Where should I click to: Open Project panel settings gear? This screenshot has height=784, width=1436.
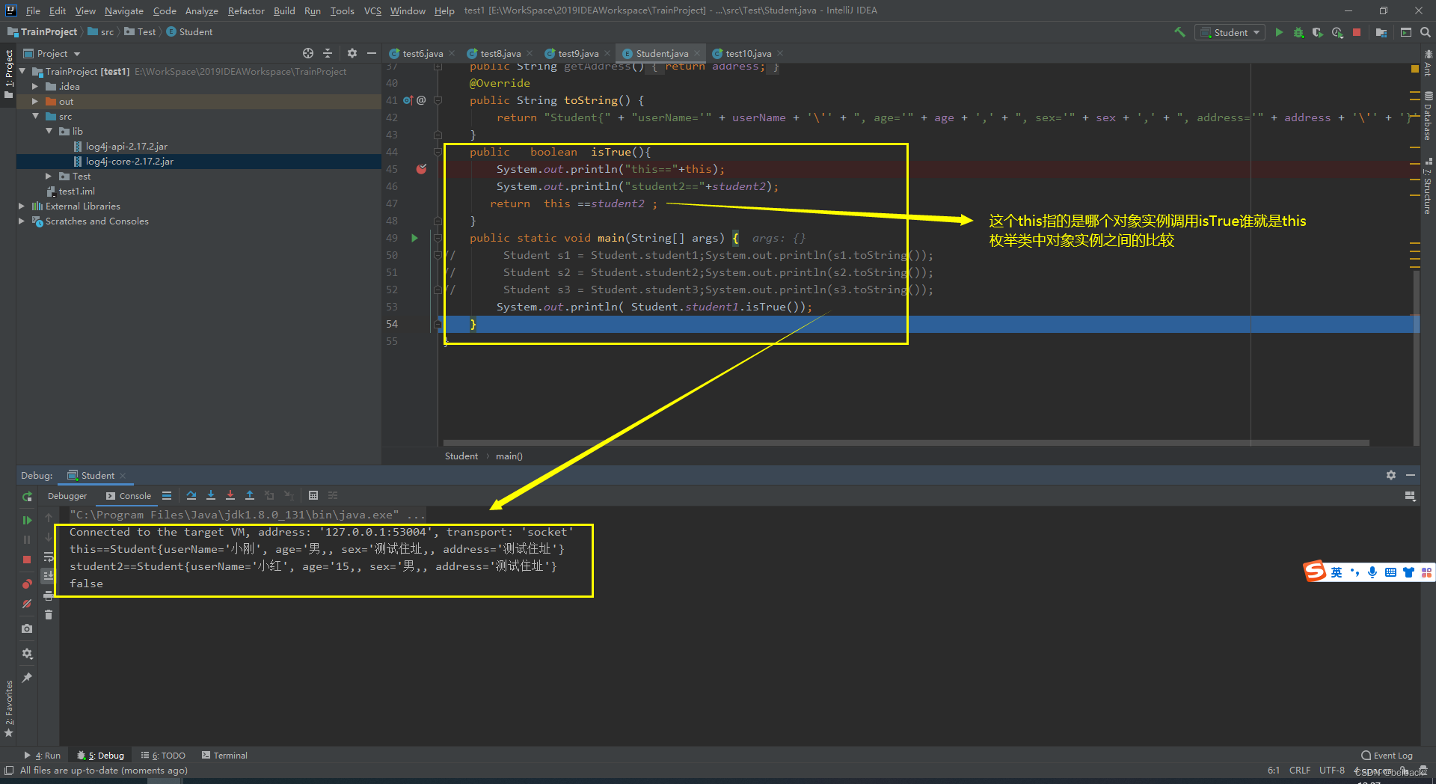pos(352,53)
